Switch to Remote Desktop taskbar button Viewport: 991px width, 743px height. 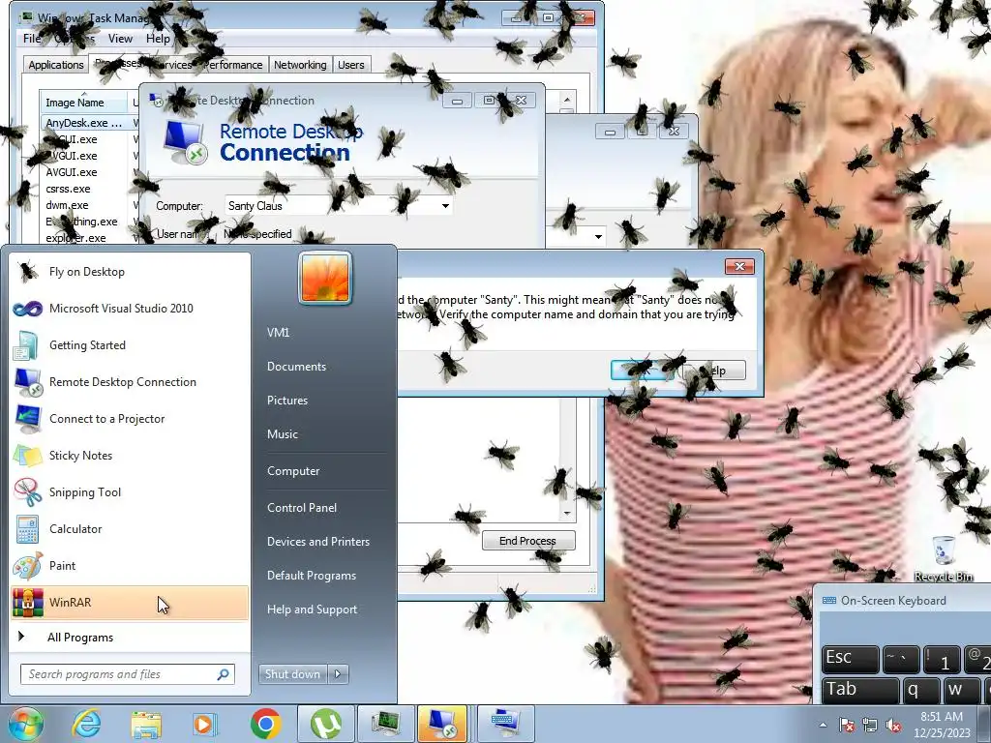pyautogui.click(x=441, y=724)
